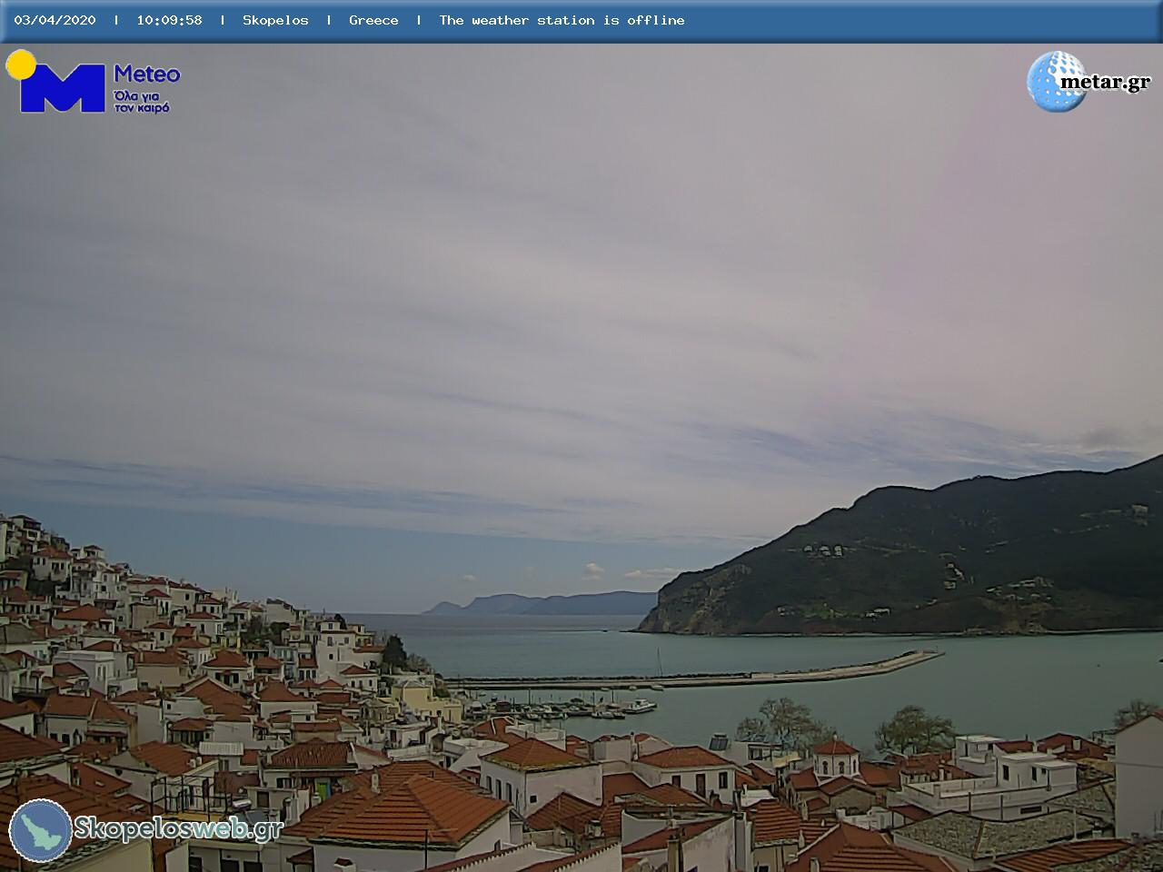This screenshot has width=1163, height=872.
Task: Click the Greece label in header
Action: [373, 20]
